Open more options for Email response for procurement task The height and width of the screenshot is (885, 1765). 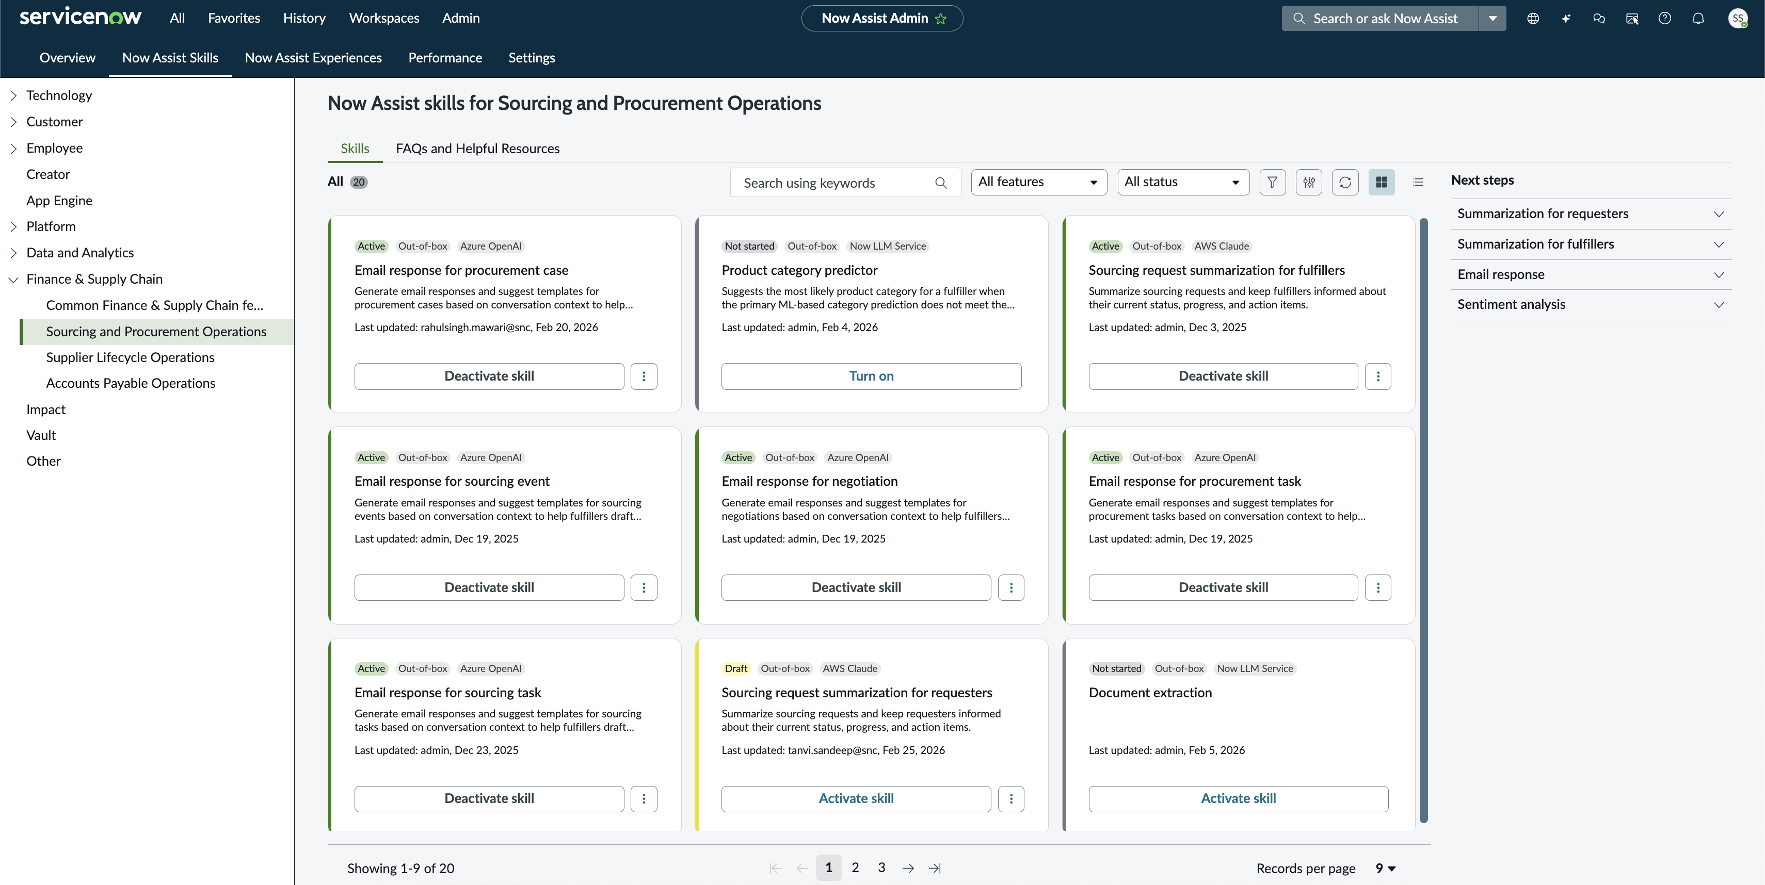(1378, 588)
